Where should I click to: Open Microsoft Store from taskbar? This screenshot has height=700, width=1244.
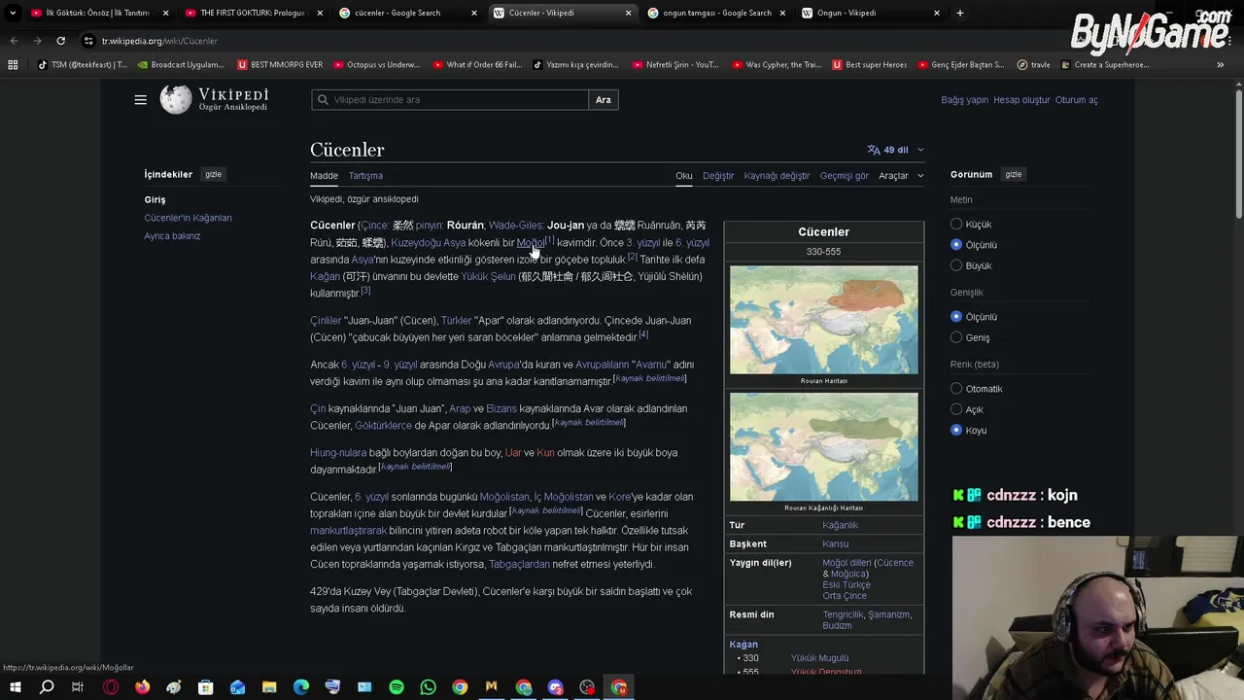coord(206,687)
